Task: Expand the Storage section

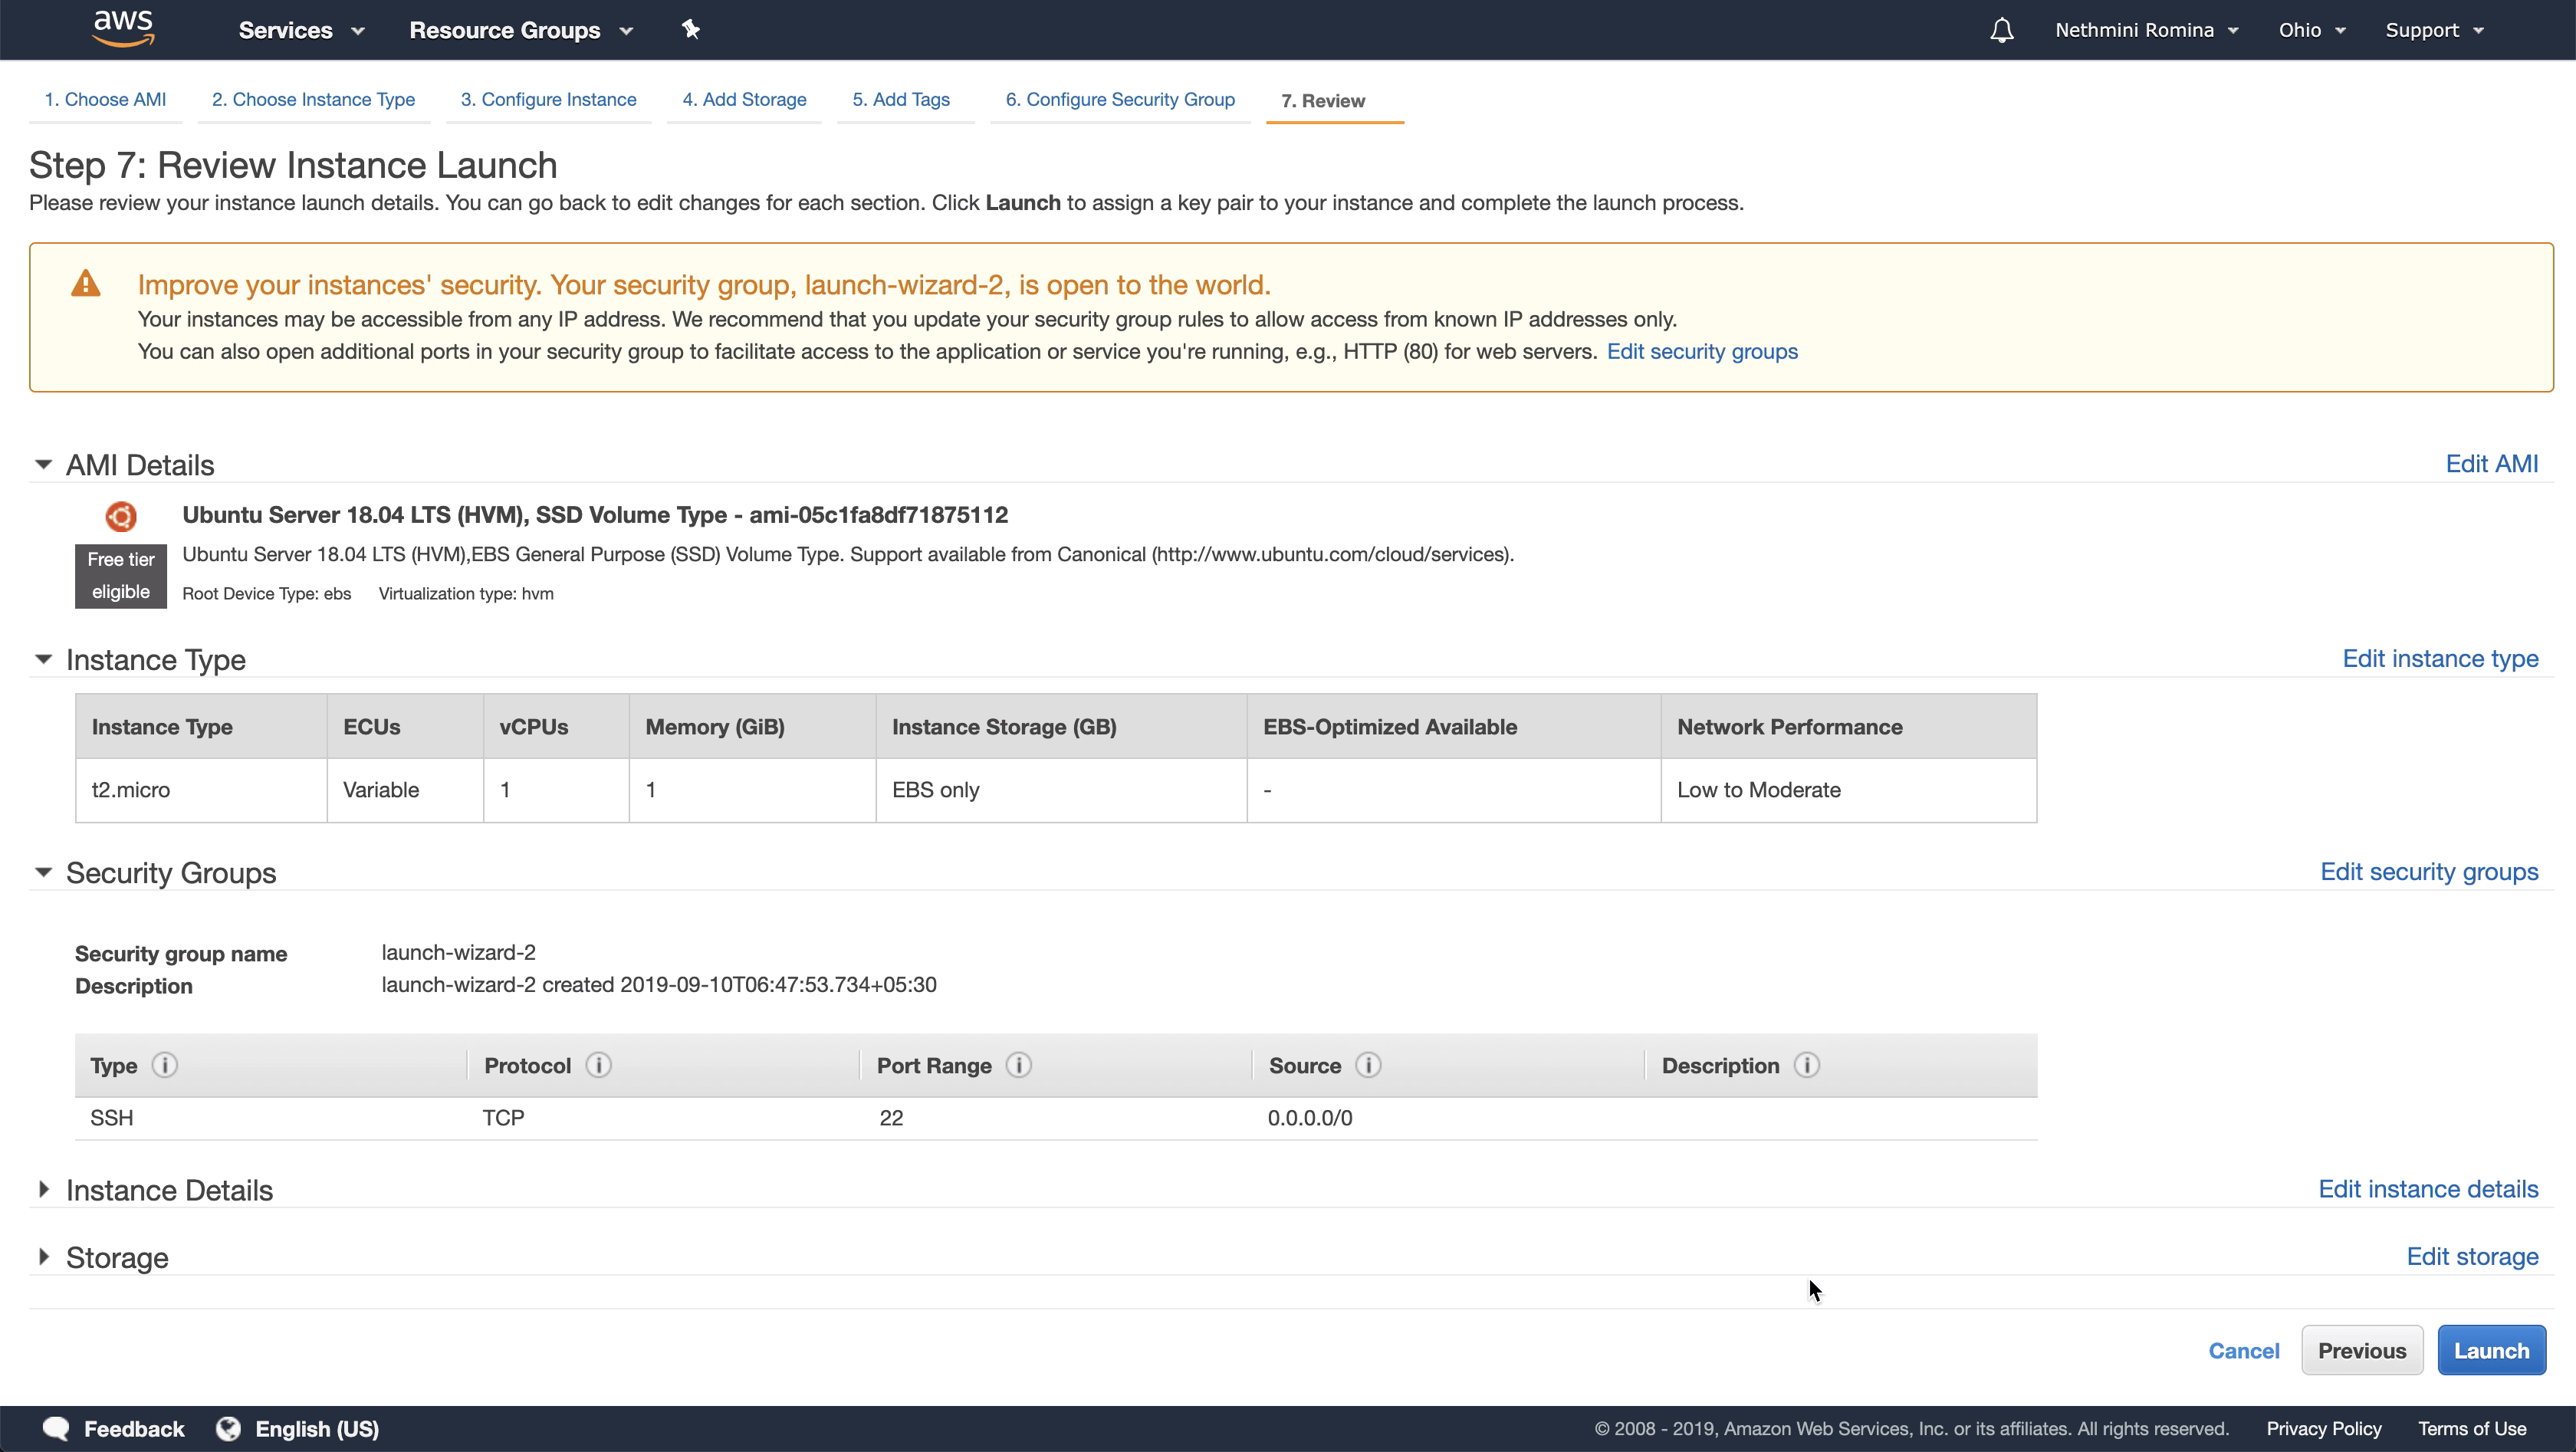Action: point(43,1257)
